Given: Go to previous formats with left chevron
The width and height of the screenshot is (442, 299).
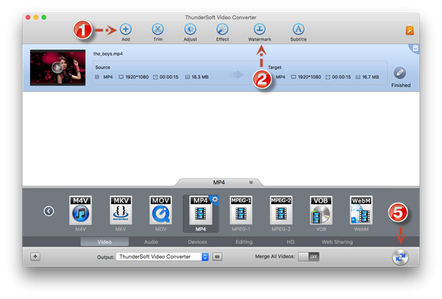Looking at the screenshot, I should [x=49, y=211].
